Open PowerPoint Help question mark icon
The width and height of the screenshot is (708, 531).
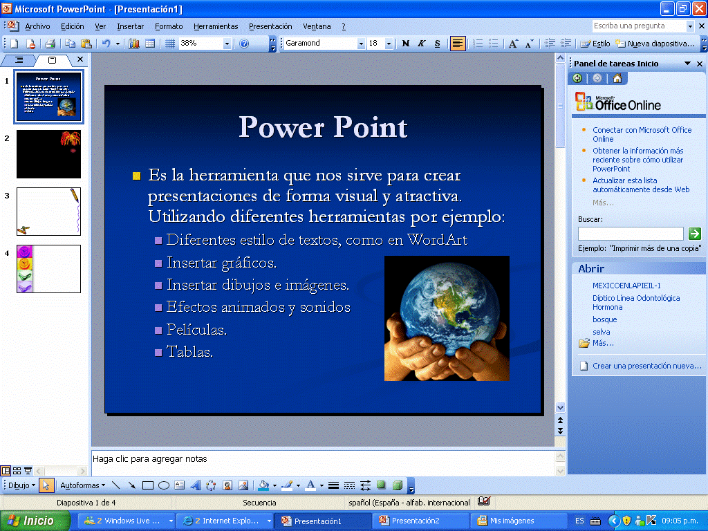point(244,44)
